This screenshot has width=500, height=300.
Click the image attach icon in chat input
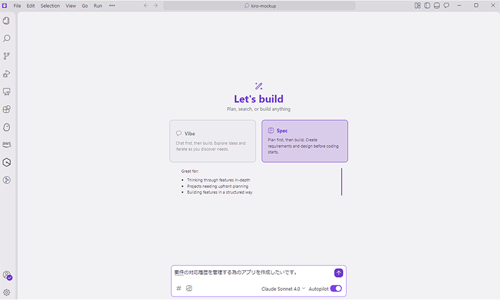click(189, 288)
